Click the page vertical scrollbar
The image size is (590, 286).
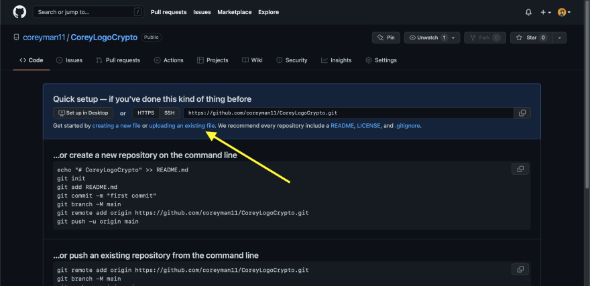click(587, 94)
